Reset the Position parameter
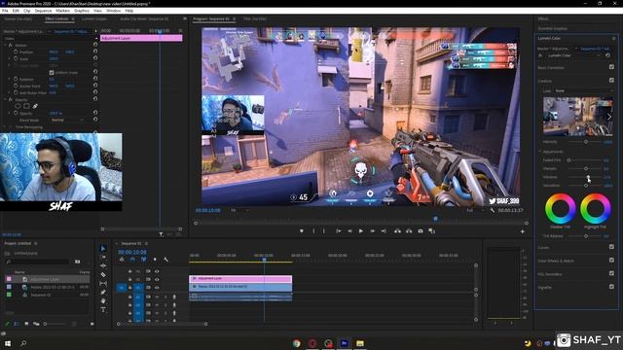Image resolution: width=623 pixels, height=350 pixels. pos(95,52)
